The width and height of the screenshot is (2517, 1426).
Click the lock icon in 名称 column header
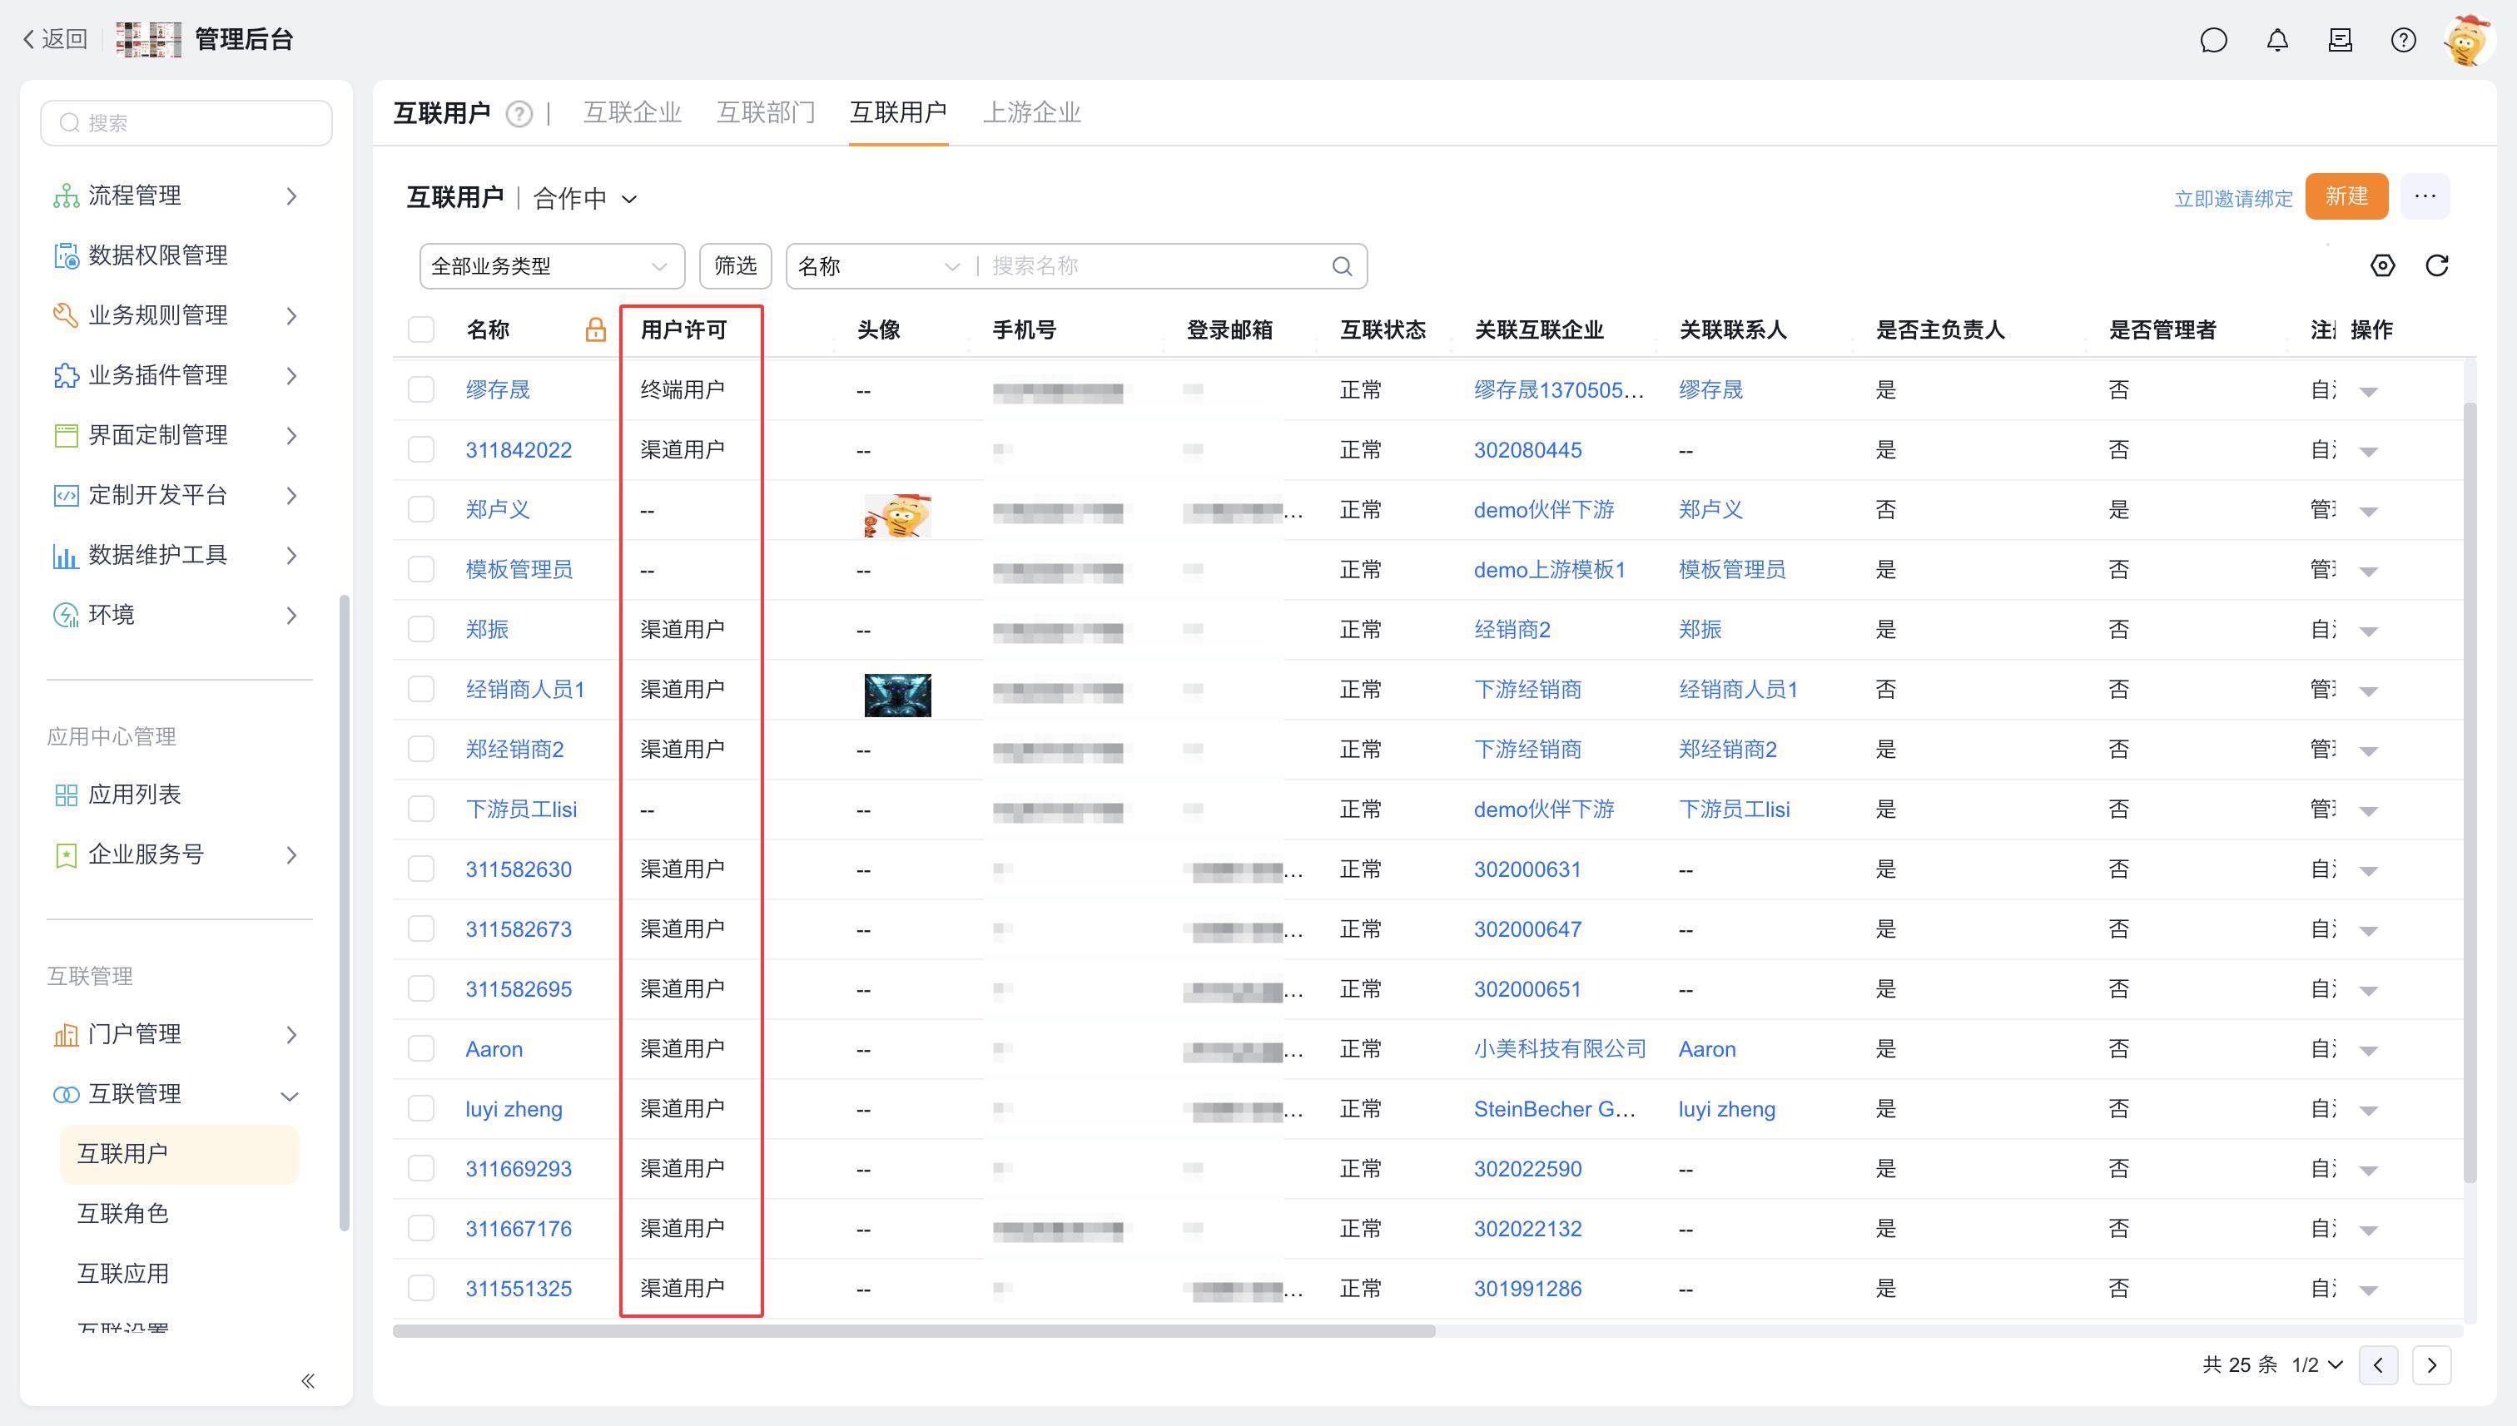(595, 330)
